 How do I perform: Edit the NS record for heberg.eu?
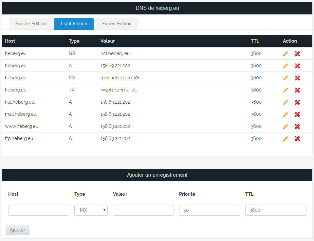point(285,54)
